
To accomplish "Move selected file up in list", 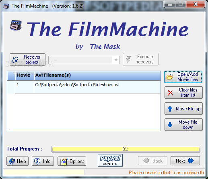I will coord(183,109).
